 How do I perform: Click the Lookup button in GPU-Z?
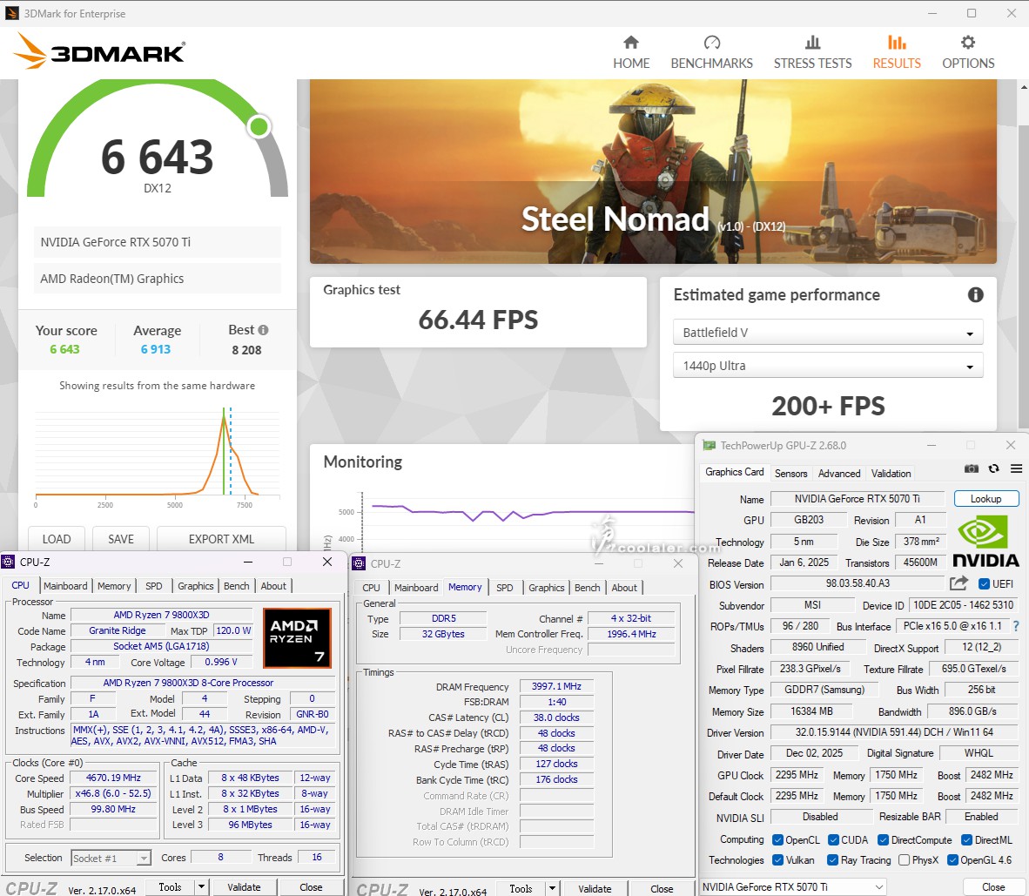point(985,499)
